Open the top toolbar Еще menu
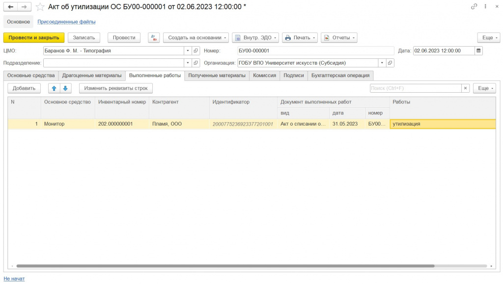Image resolution: width=503 pixels, height=284 pixels. point(489,37)
